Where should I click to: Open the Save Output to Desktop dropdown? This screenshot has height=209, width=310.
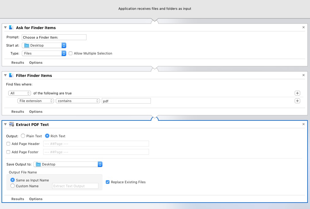(68, 164)
